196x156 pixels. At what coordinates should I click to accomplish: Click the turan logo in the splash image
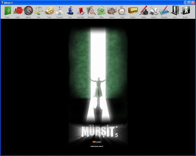(x=97, y=142)
